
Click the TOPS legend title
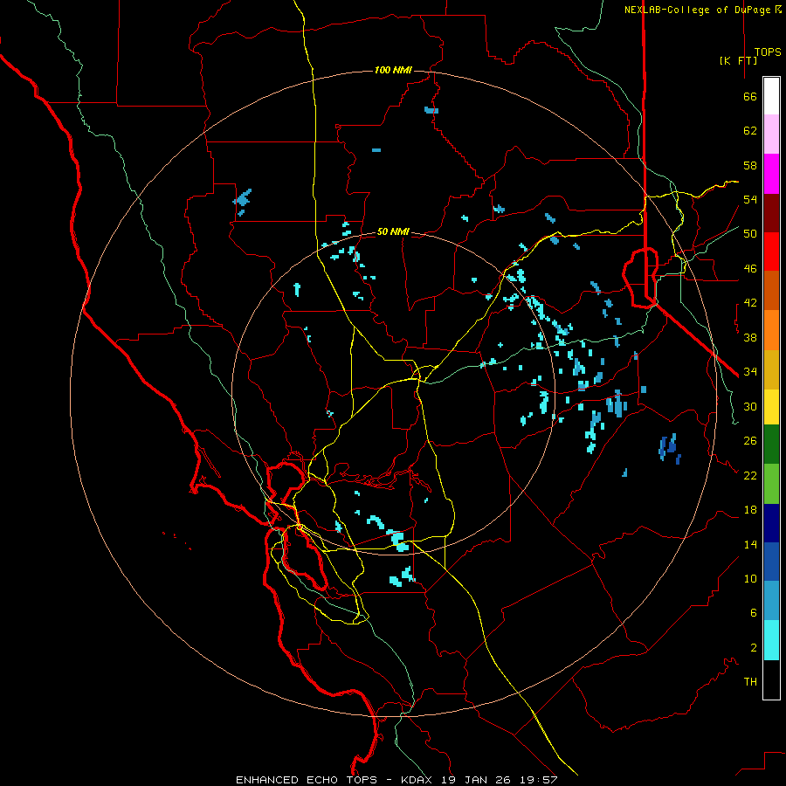[x=768, y=52]
